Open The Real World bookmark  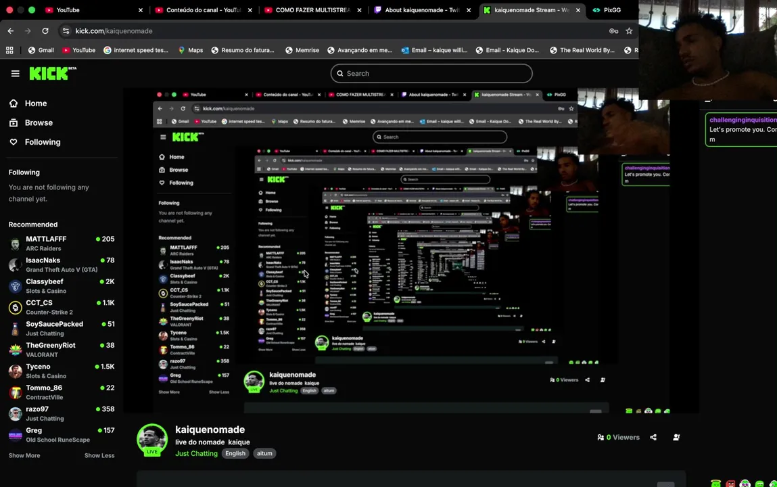tap(582, 50)
